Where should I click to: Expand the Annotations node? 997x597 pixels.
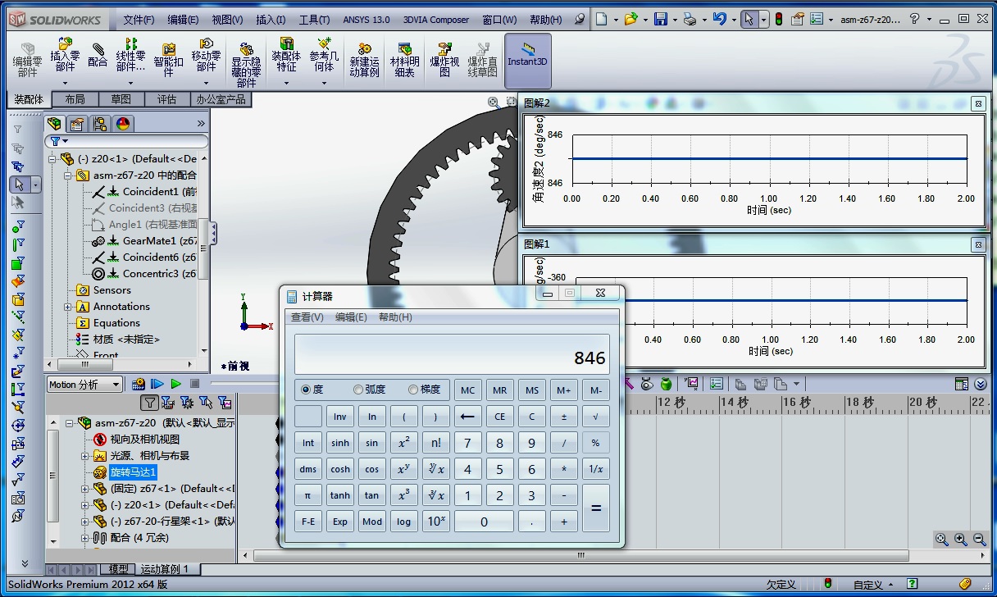[68, 307]
